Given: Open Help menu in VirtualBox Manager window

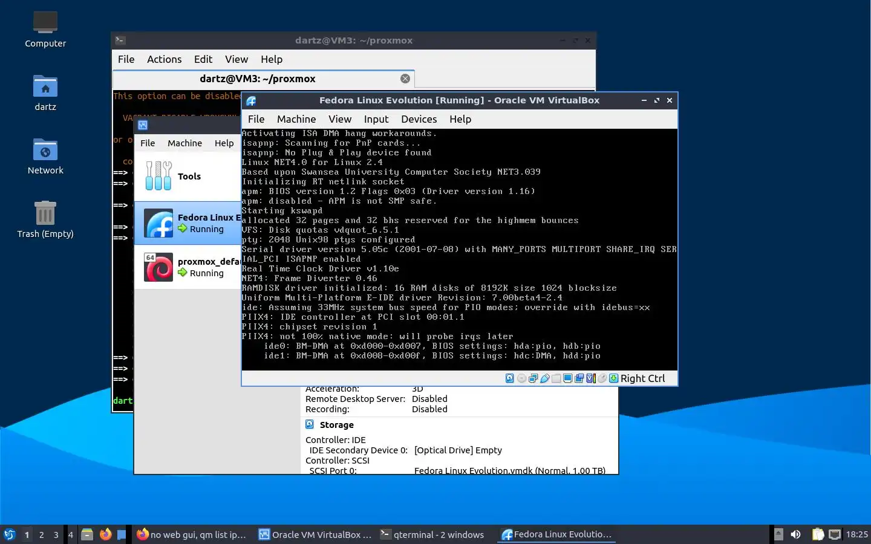Looking at the screenshot, I should (224, 143).
